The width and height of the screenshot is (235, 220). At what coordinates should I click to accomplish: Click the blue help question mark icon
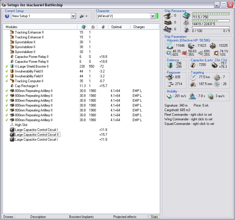click(x=7, y=16)
